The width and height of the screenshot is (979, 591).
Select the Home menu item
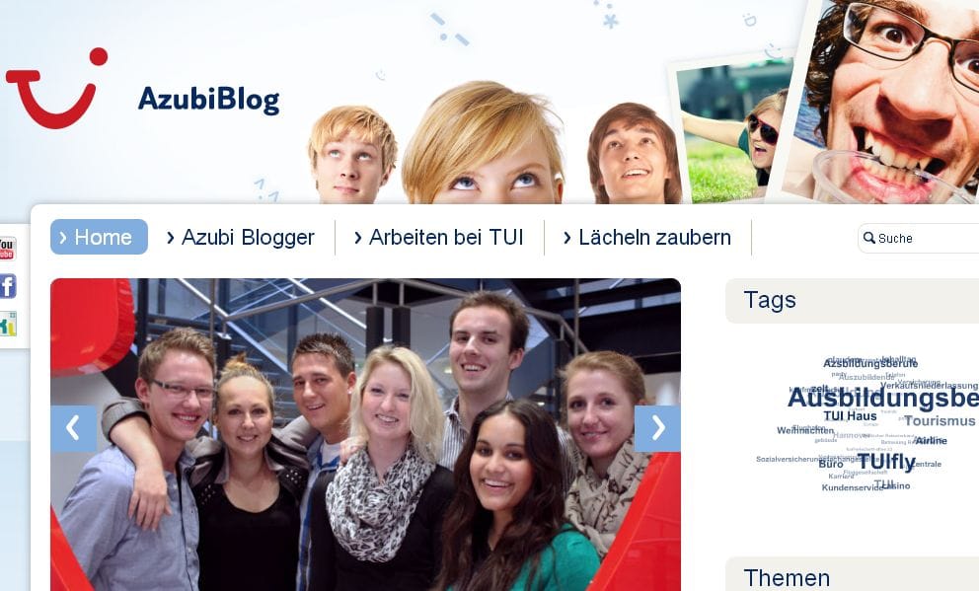100,237
